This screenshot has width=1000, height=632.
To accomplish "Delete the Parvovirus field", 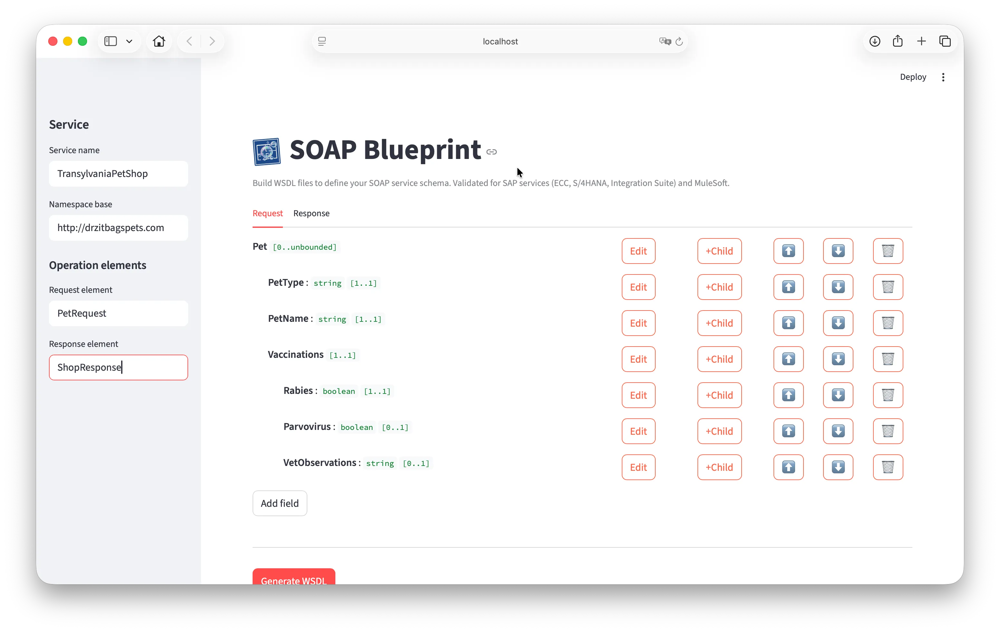I will click(888, 431).
